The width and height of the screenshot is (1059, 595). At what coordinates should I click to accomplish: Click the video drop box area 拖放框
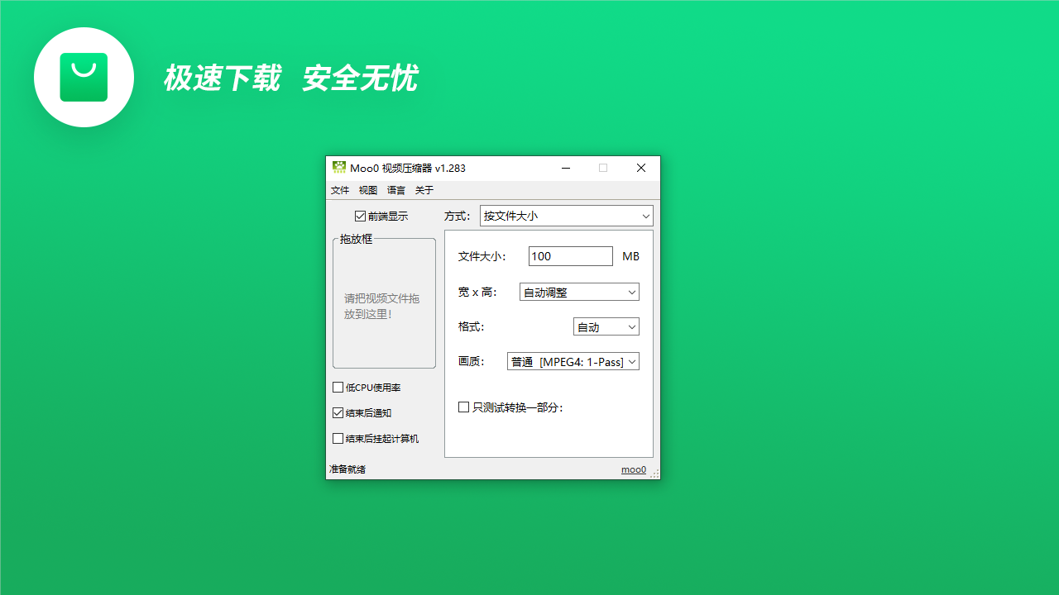click(x=384, y=303)
